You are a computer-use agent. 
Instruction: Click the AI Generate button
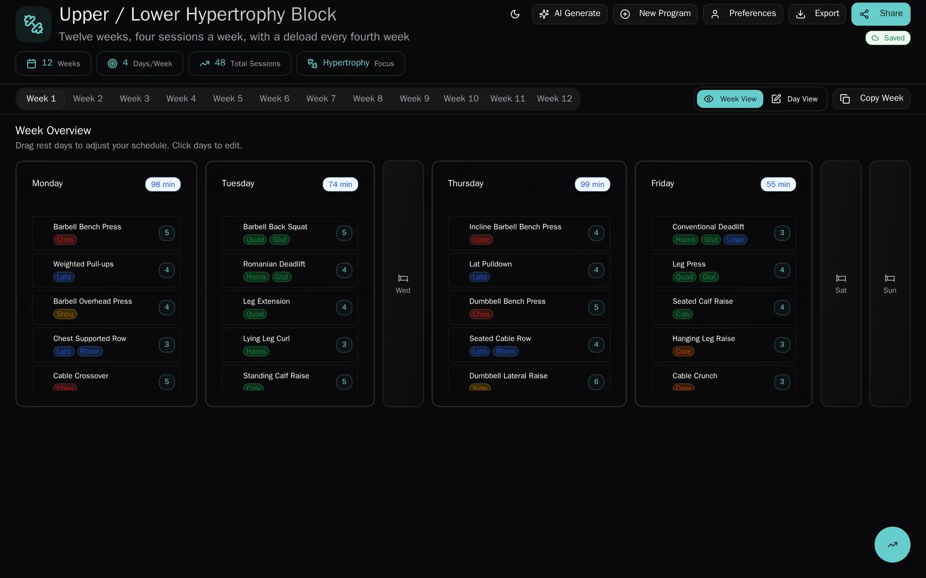coord(569,14)
